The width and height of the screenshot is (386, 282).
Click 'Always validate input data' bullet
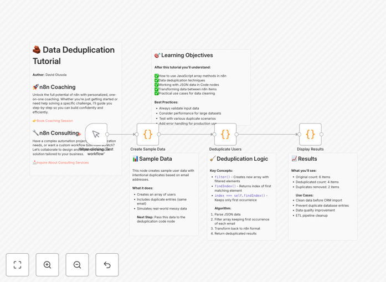point(179,108)
